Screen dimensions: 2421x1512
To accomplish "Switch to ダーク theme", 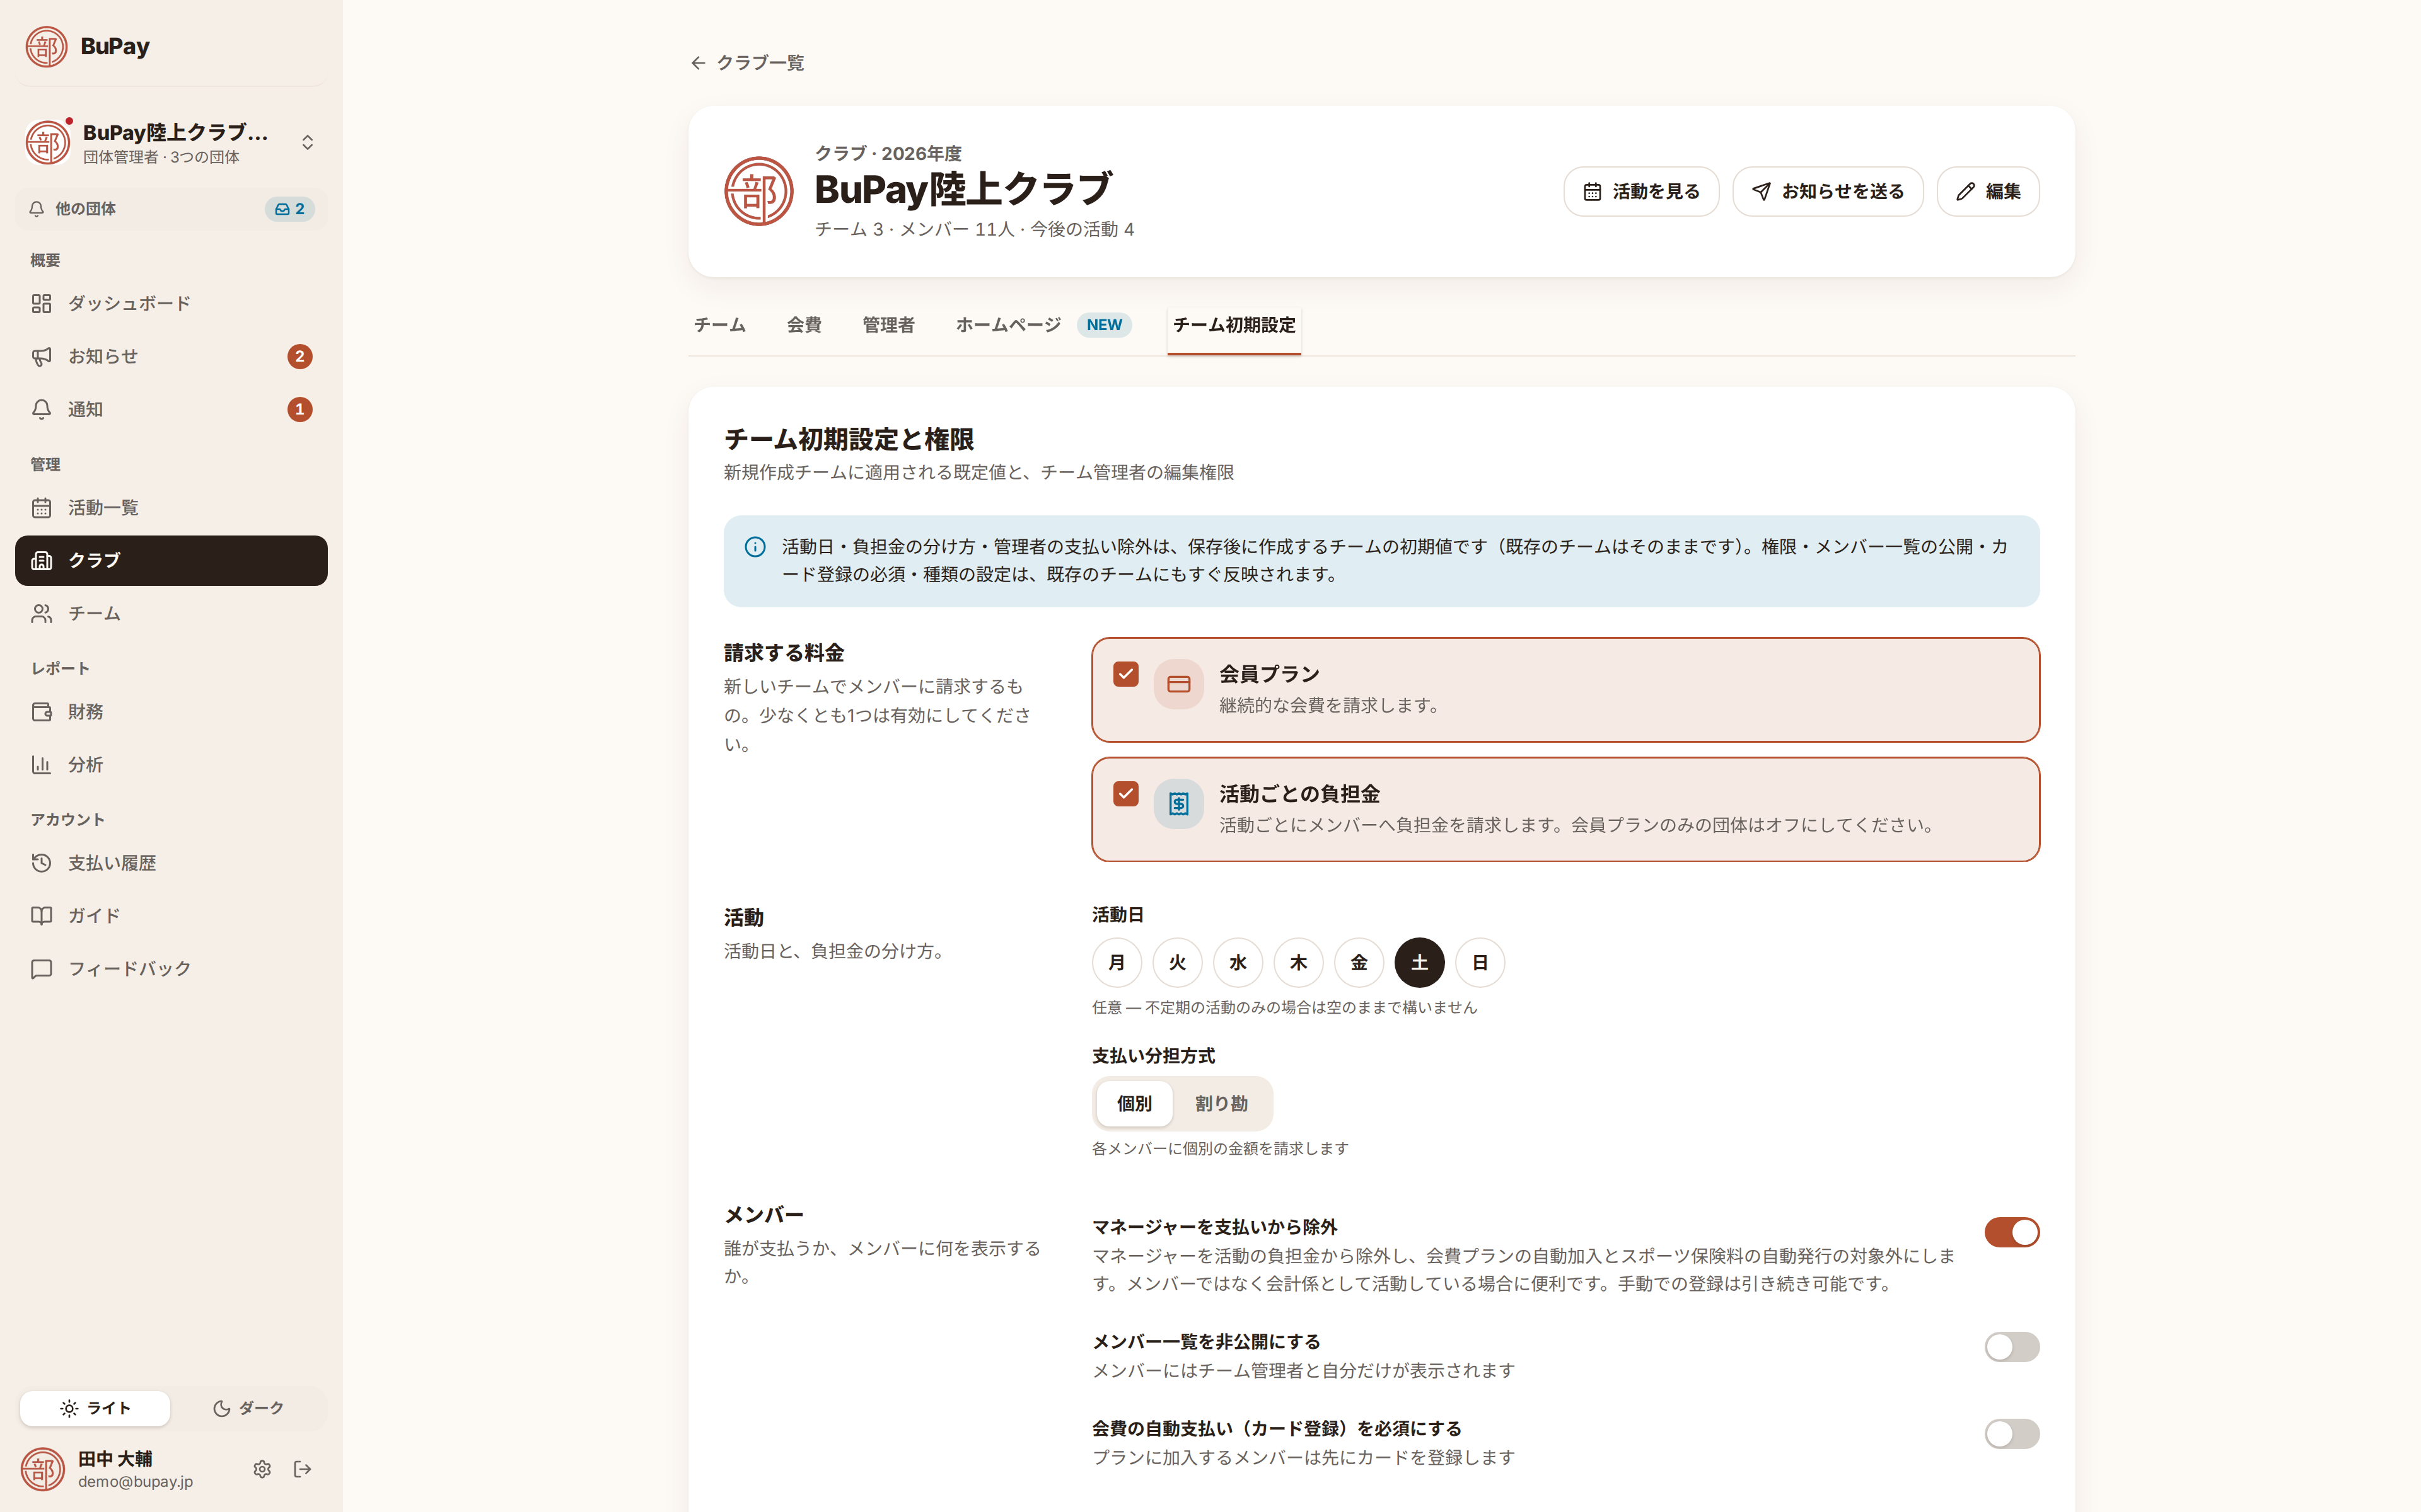I will [248, 1408].
